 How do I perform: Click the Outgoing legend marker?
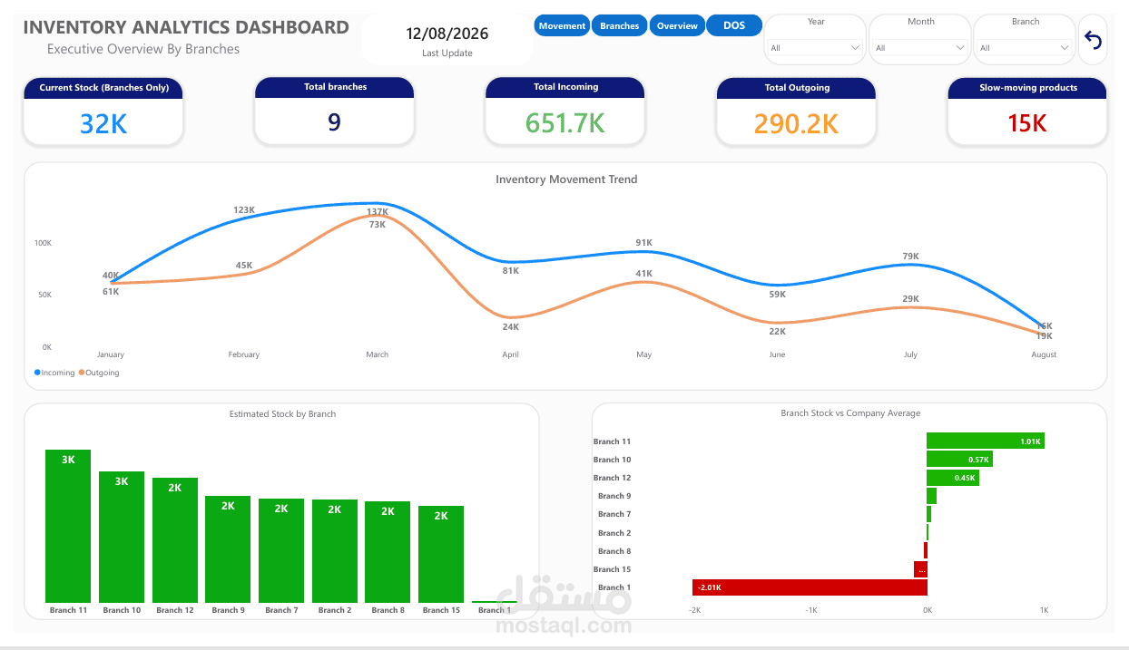point(81,373)
